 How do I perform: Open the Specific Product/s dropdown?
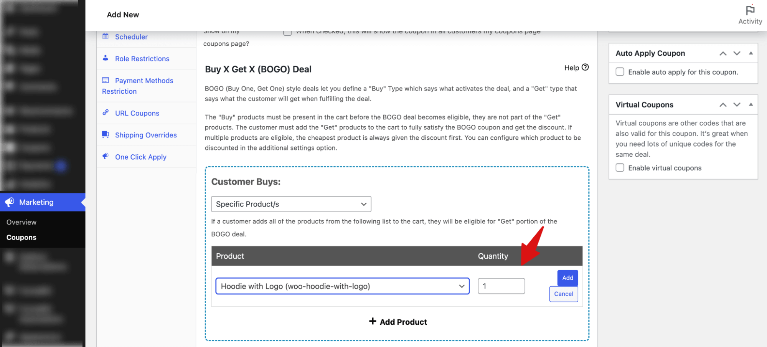coord(291,204)
